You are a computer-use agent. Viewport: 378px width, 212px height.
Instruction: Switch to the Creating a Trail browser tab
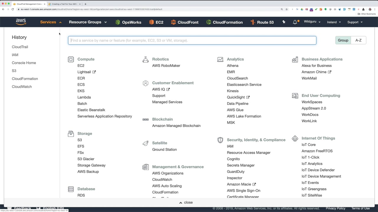64,4
